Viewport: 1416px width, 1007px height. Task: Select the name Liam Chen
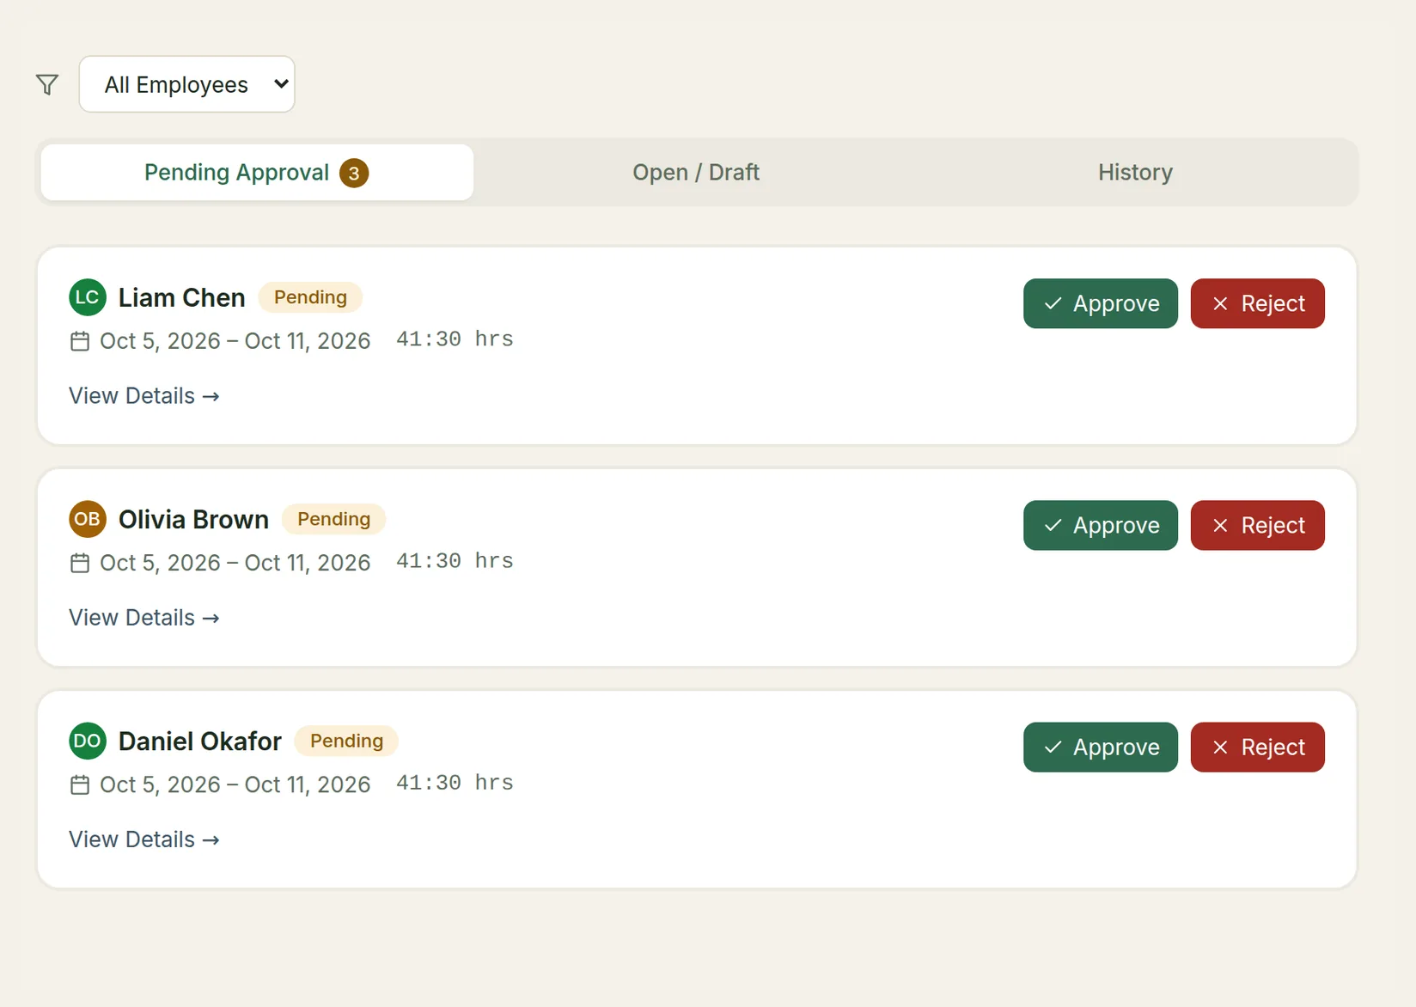(182, 297)
